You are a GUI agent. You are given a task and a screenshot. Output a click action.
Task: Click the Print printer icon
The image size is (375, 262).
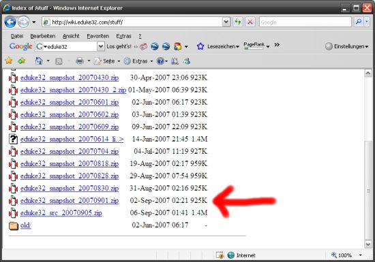[x=80, y=61]
